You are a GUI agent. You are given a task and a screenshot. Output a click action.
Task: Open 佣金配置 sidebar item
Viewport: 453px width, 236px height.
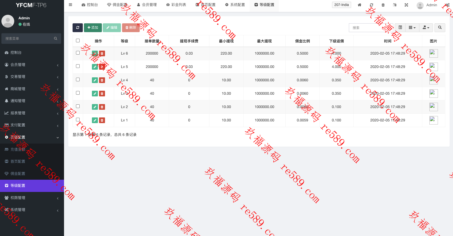click(x=32, y=174)
